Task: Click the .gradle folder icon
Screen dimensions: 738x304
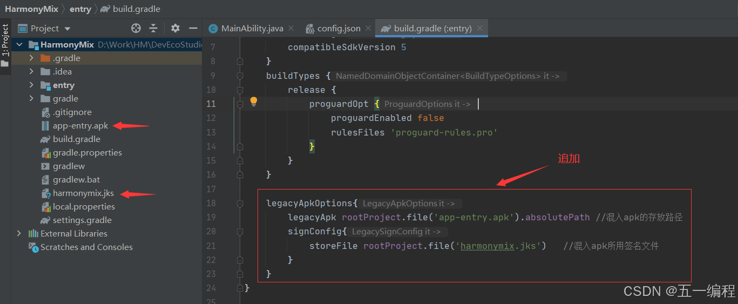Action: click(45, 58)
